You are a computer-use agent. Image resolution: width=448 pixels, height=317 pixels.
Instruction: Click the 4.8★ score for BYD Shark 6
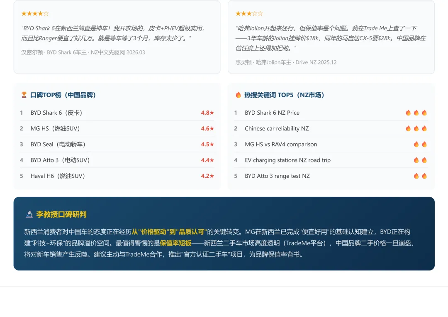coord(207,113)
